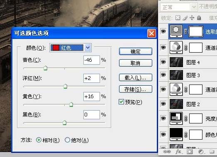217x157 pixels.
Task: Click the mask thumbnail of 通道混合器 above 图层 2
Action: pos(196,89)
